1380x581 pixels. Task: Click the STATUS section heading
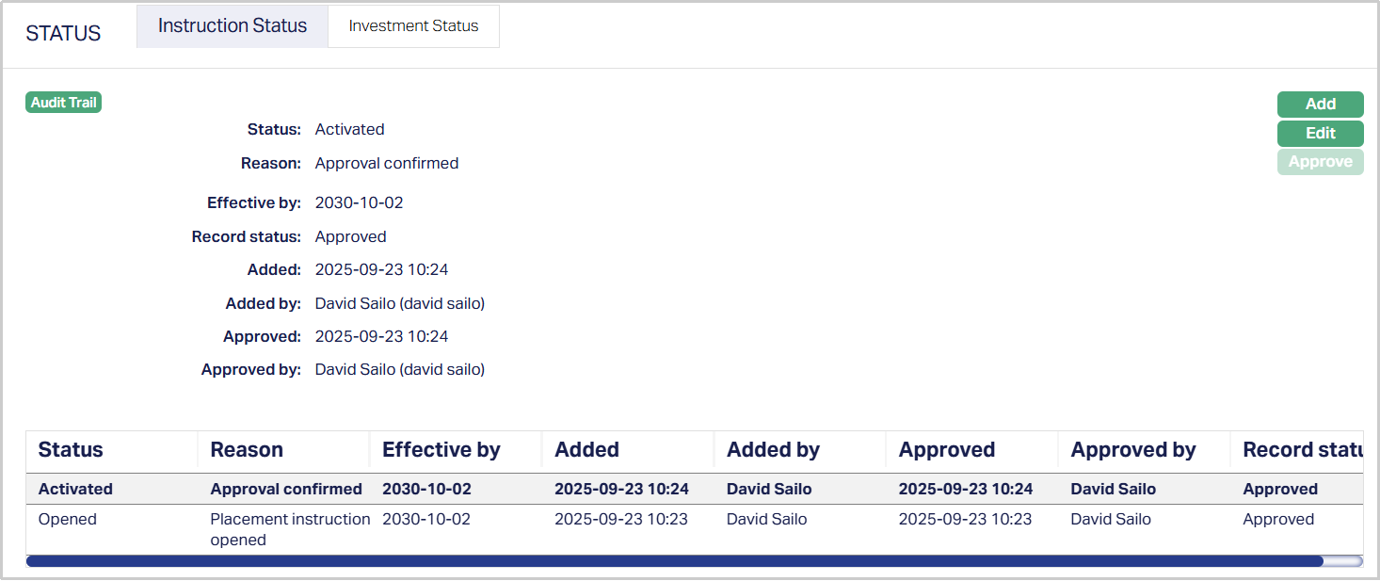[63, 33]
